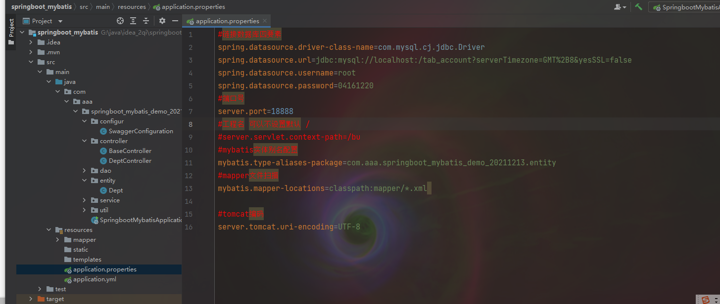Expand the target folder
The image size is (720, 304).
pos(31,299)
